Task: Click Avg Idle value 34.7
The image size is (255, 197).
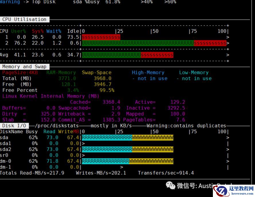Action: pyautogui.click(x=73, y=55)
